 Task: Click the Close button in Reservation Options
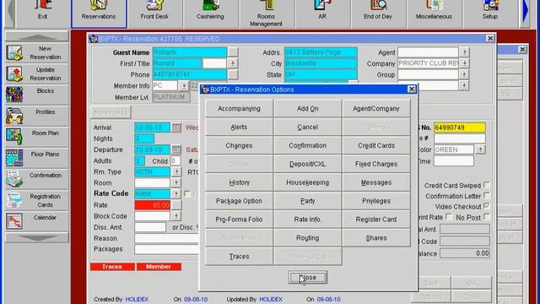pos(307,278)
